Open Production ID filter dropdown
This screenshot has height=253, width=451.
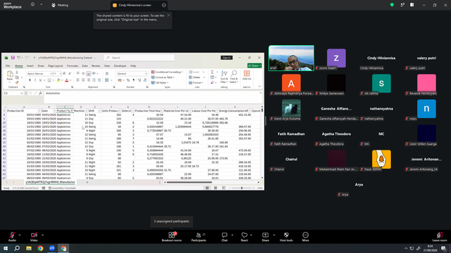tap(39, 111)
